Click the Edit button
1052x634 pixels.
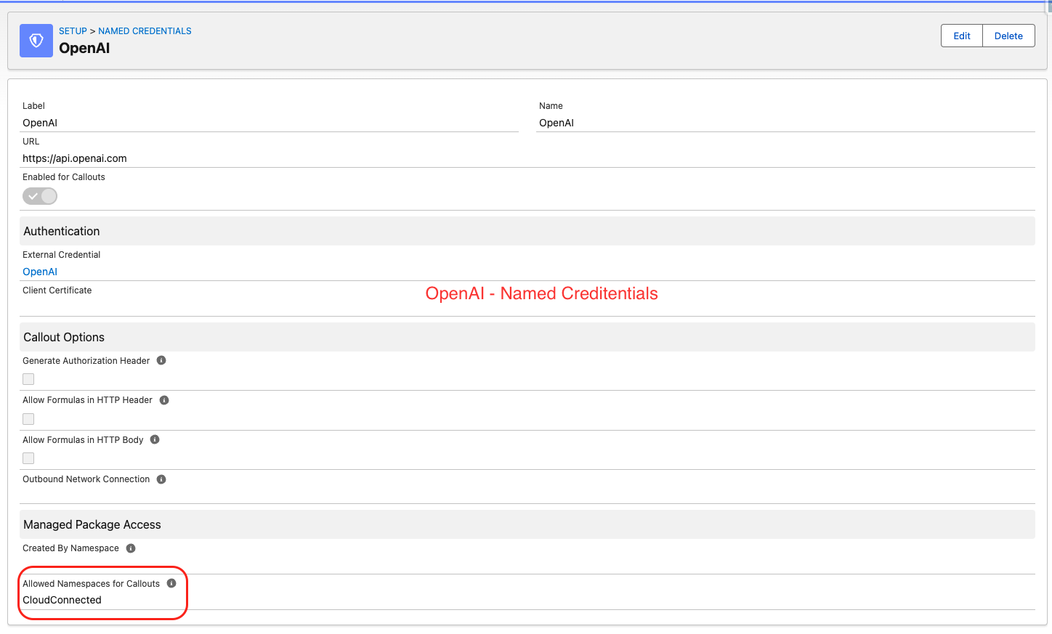pyautogui.click(x=962, y=36)
